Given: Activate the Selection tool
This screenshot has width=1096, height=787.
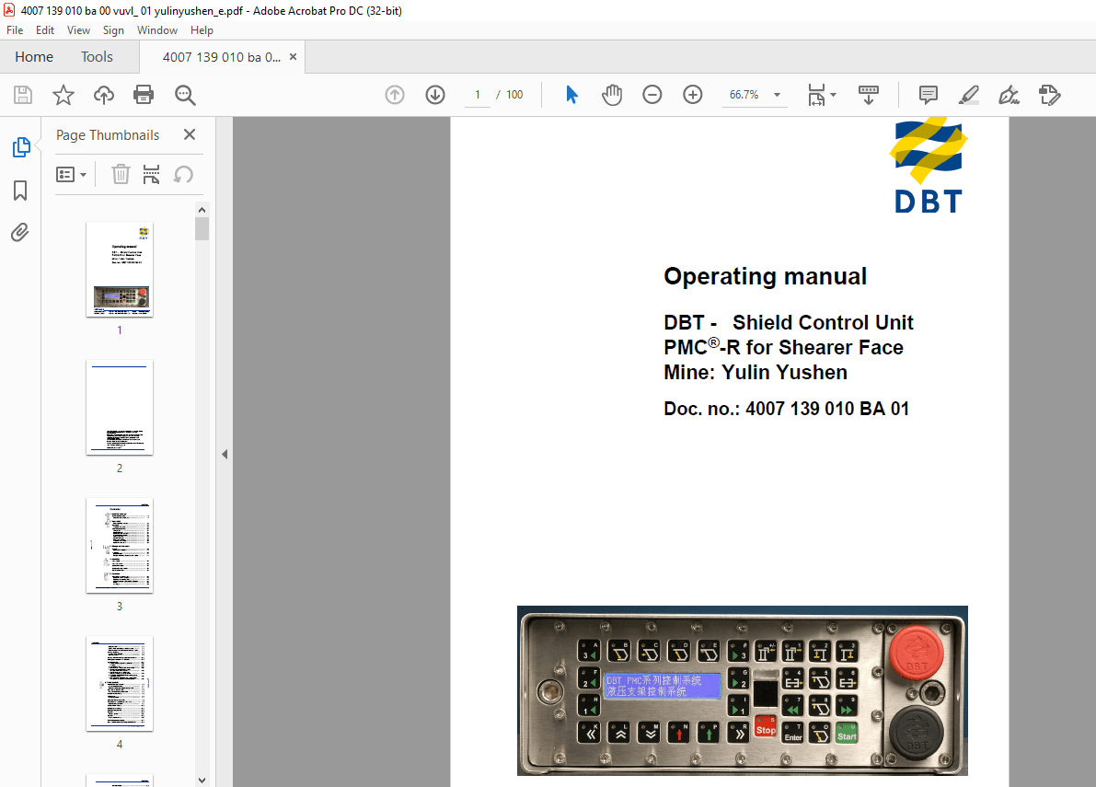Looking at the screenshot, I should click(x=571, y=95).
